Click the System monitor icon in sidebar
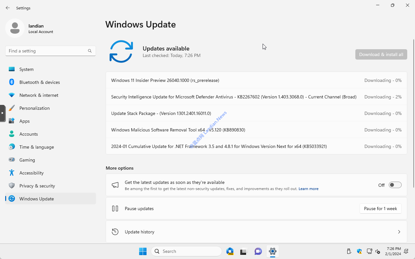The image size is (415, 259). pyautogui.click(x=12, y=69)
